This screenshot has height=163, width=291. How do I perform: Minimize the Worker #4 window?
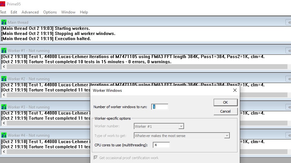[x=289, y=135]
